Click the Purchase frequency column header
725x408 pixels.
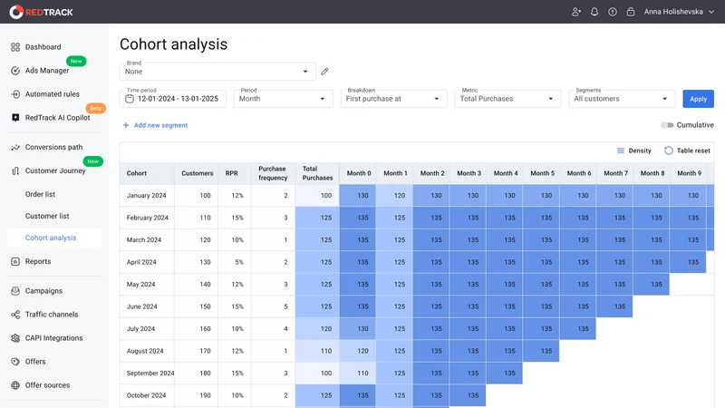pyautogui.click(x=273, y=173)
